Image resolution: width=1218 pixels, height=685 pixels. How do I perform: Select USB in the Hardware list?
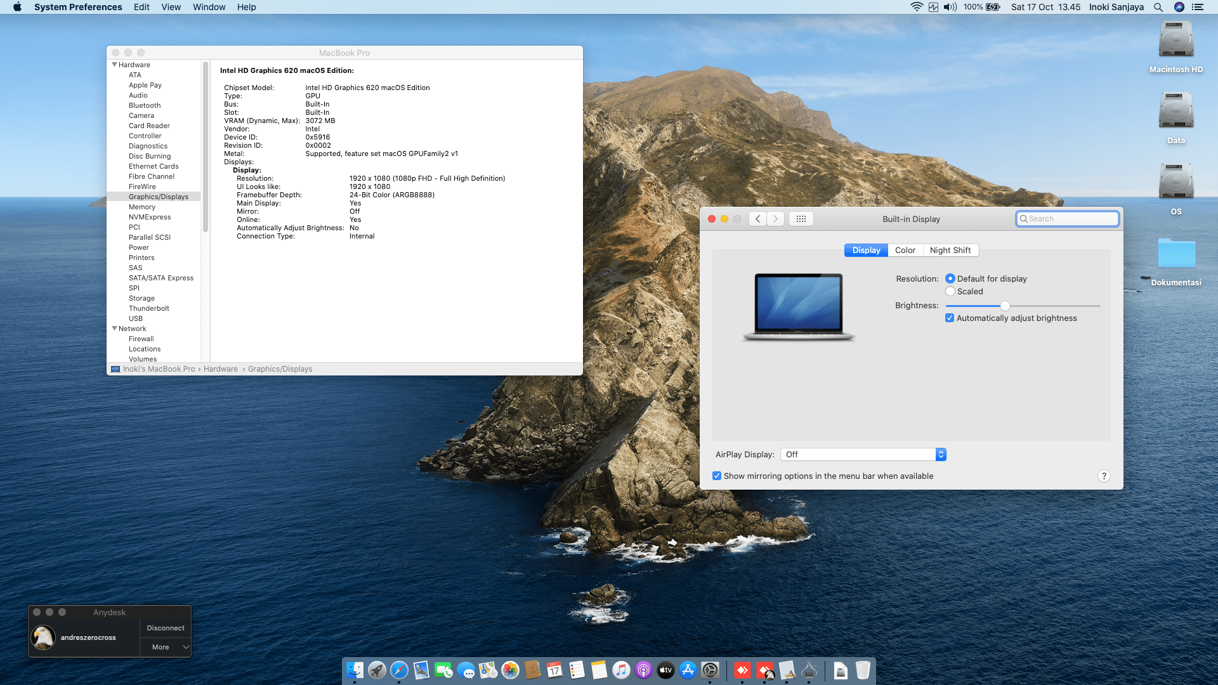(136, 318)
